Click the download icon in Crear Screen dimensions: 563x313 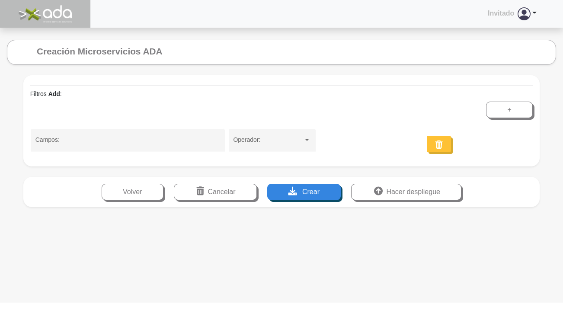coord(293,191)
